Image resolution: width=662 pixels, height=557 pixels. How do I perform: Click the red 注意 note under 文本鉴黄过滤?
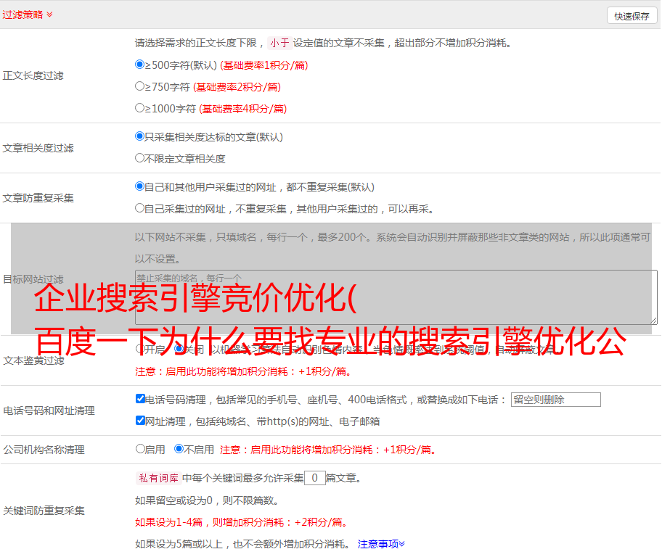[243, 371]
